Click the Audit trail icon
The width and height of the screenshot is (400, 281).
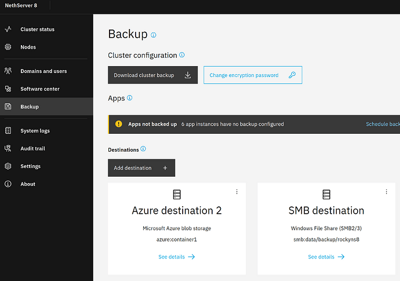coord(8,148)
